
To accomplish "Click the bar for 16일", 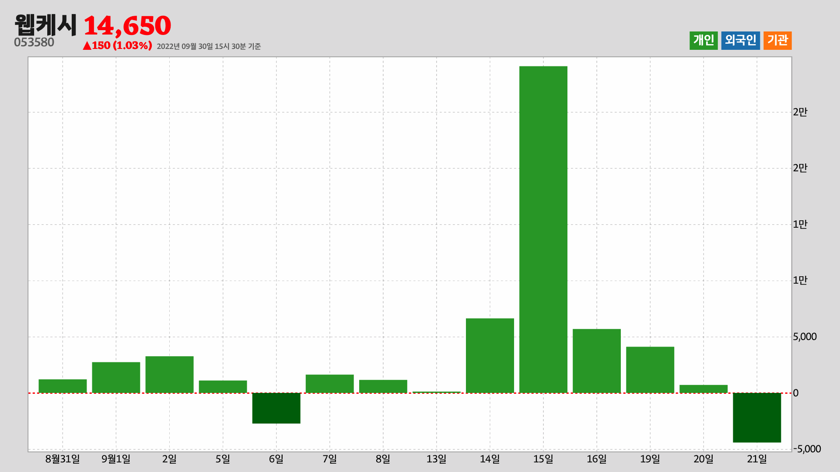I will tap(596, 361).
